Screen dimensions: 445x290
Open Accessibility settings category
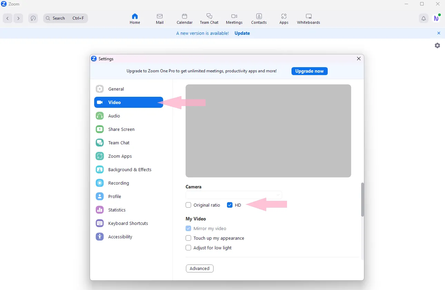tap(129, 237)
